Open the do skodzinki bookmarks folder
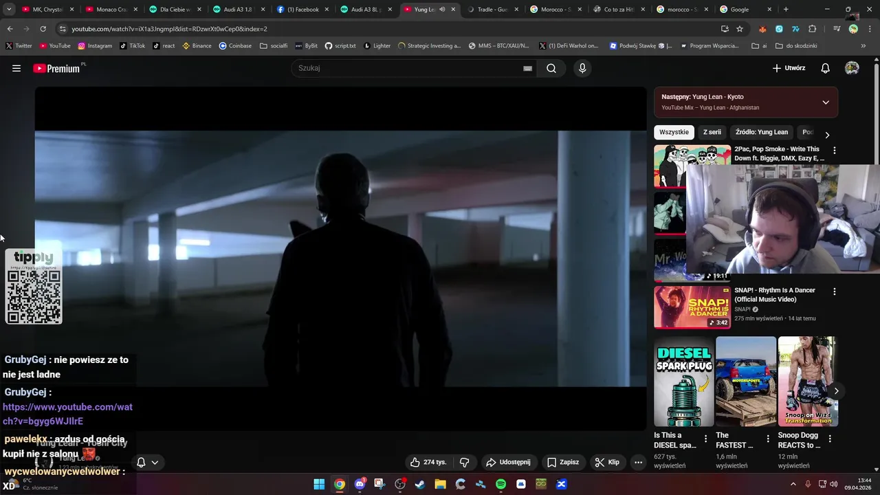This screenshot has height=495, width=880. coord(796,46)
